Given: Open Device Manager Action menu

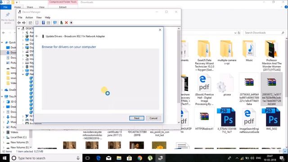Looking at the screenshot, I should (29, 18).
